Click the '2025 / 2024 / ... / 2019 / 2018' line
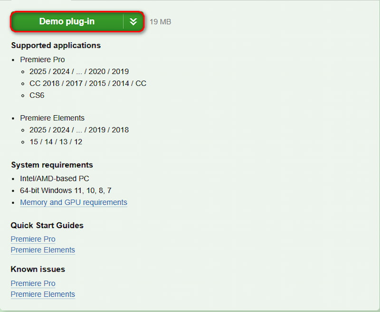 pyautogui.click(x=79, y=130)
